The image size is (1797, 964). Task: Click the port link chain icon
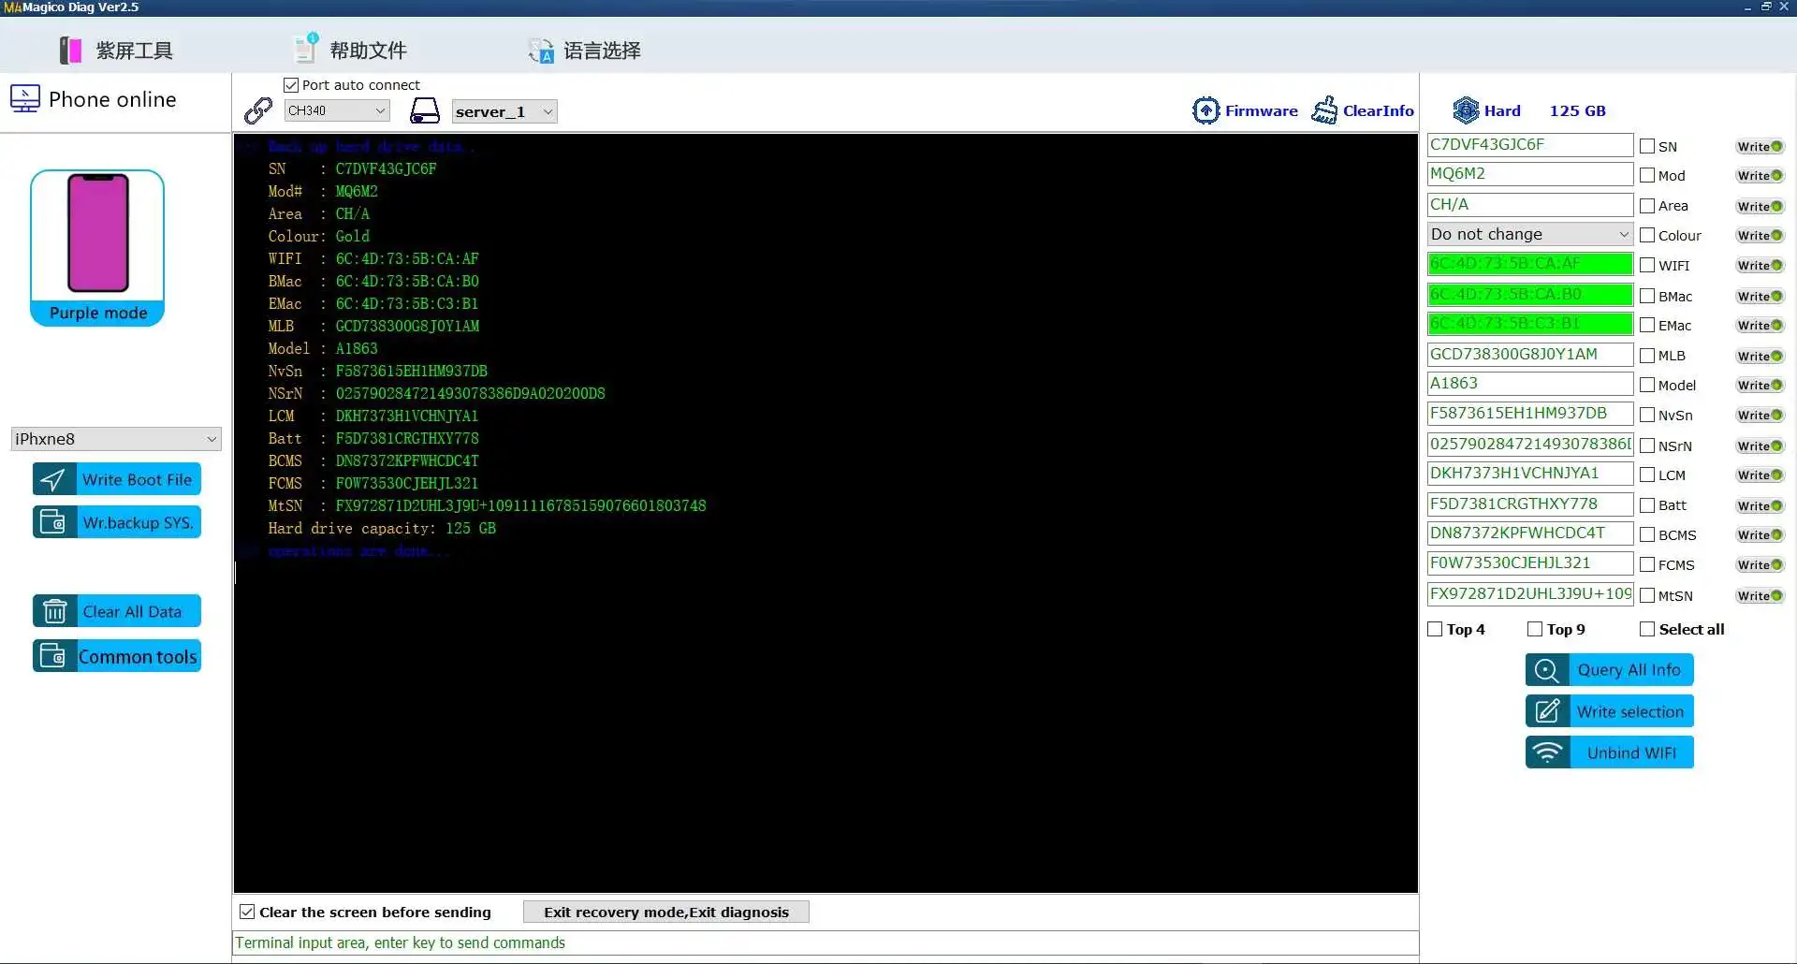(x=257, y=110)
